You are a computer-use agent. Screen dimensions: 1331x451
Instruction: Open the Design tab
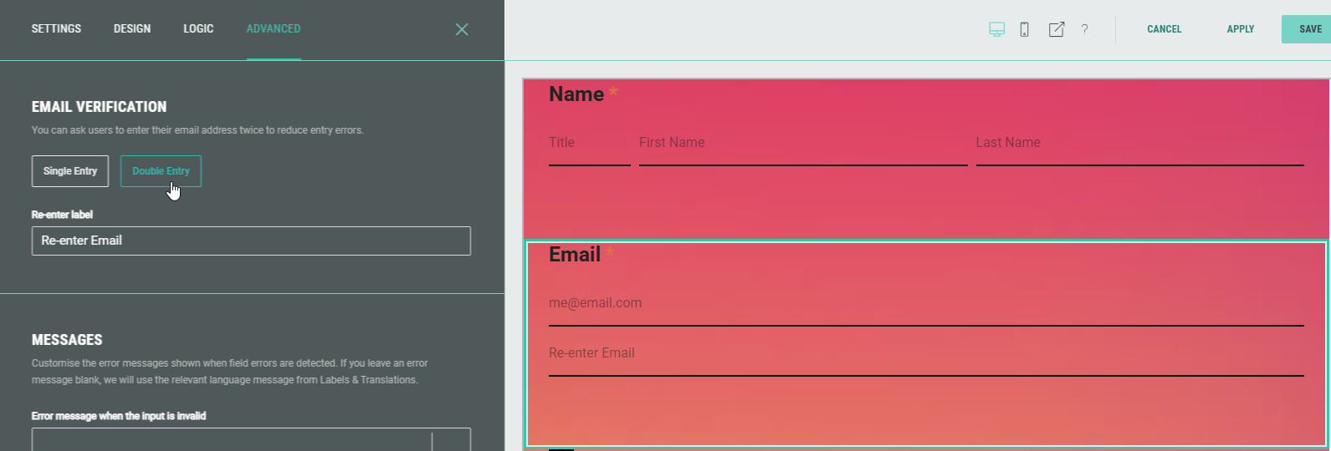[132, 28]
